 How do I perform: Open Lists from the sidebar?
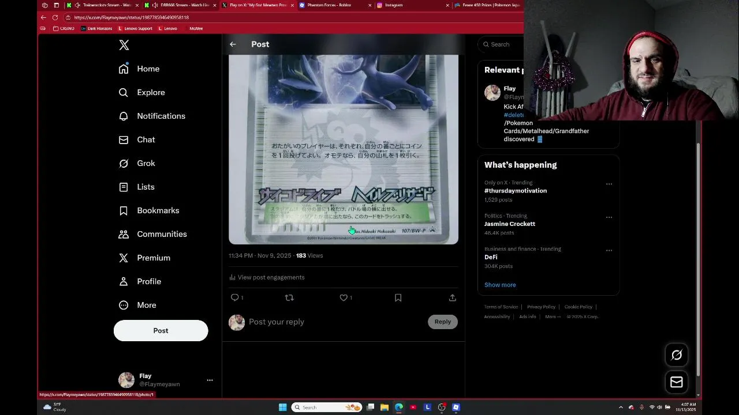point(136,187)
